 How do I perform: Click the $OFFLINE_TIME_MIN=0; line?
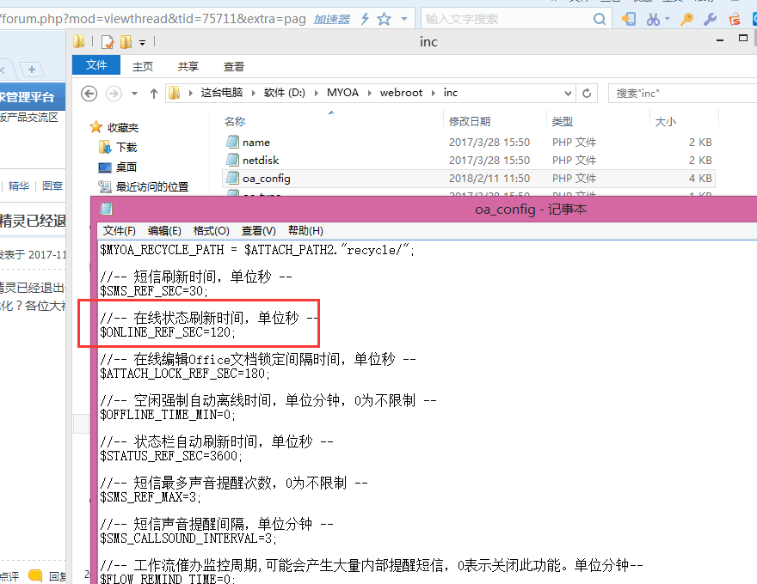click(x=167, y=415)
